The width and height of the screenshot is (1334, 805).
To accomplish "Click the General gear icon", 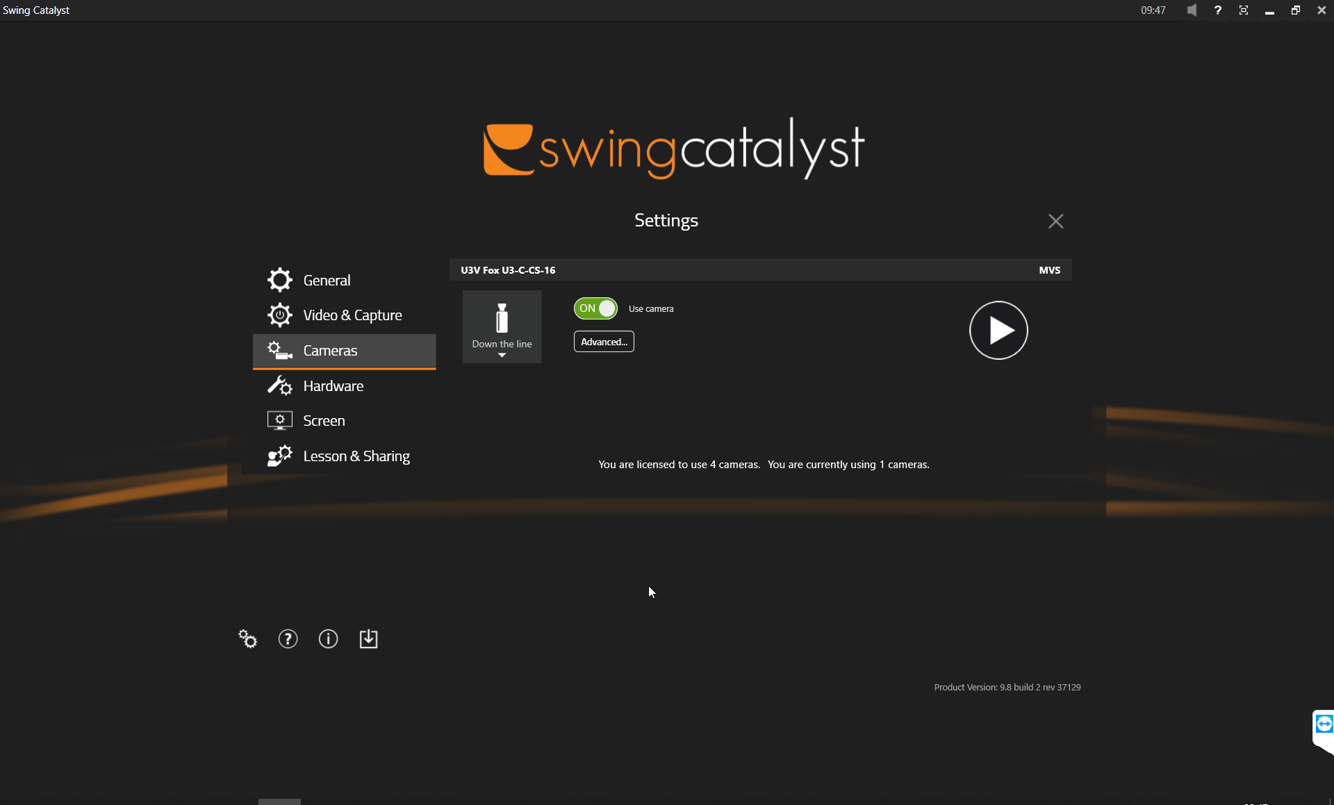I will 280,280.
